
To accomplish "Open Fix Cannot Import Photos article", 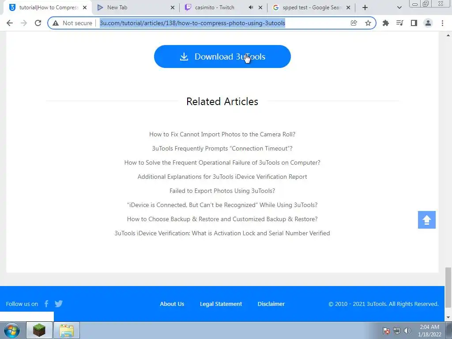I will click(222, 134).
